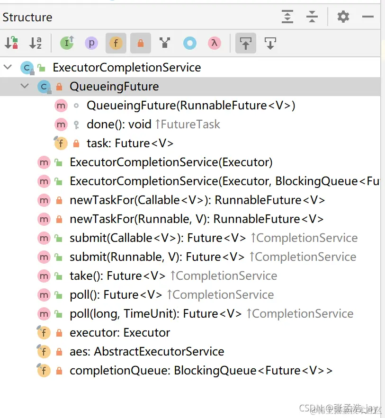Click the Collapse All icon in Structure header

(x=312, y=17)
